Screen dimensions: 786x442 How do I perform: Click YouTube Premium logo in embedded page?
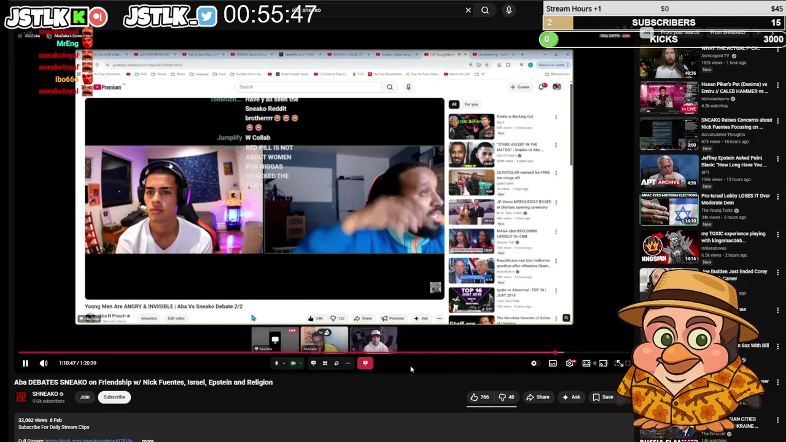click(107, 87)
